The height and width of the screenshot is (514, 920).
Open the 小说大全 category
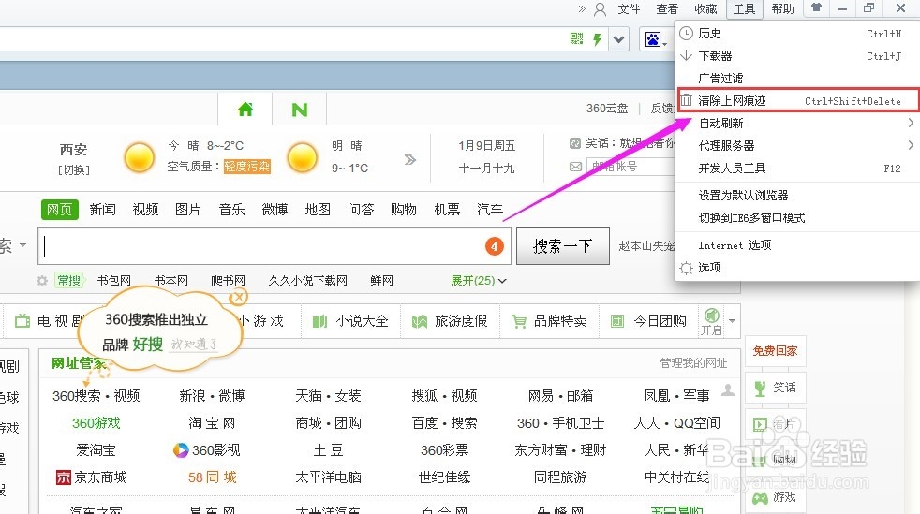click(351, 321)
